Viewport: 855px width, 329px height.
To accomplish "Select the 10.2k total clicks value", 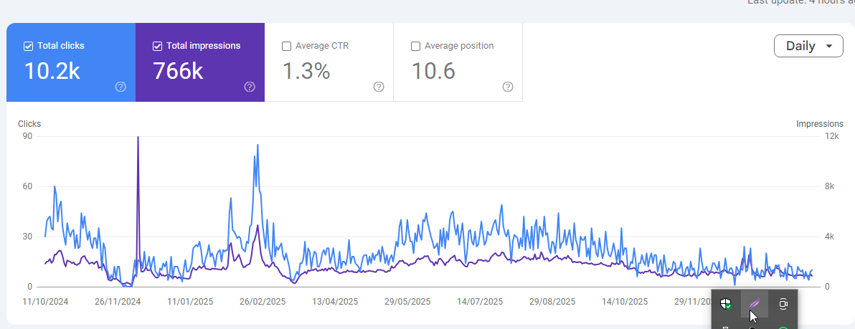I will tap(52, 71).
